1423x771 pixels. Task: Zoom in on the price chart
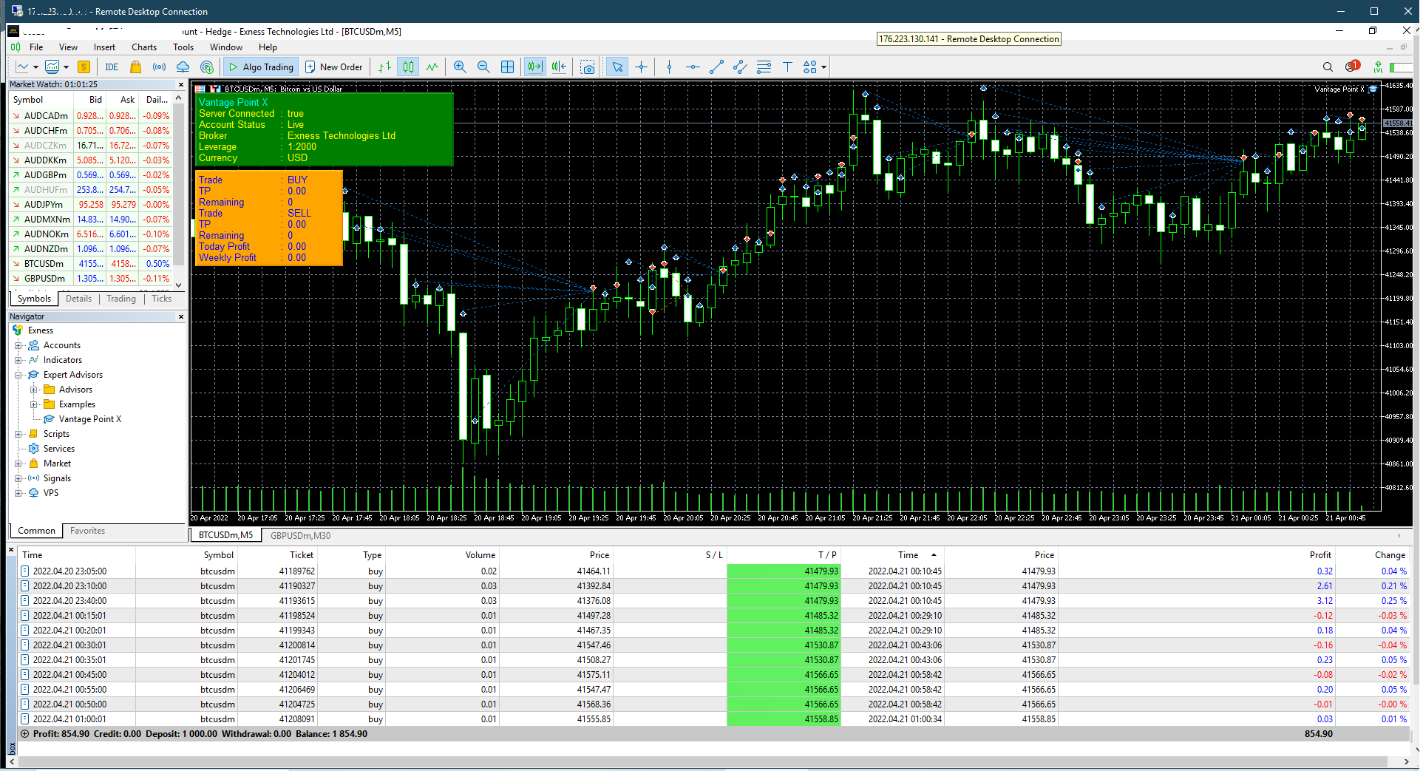point(460,67)
